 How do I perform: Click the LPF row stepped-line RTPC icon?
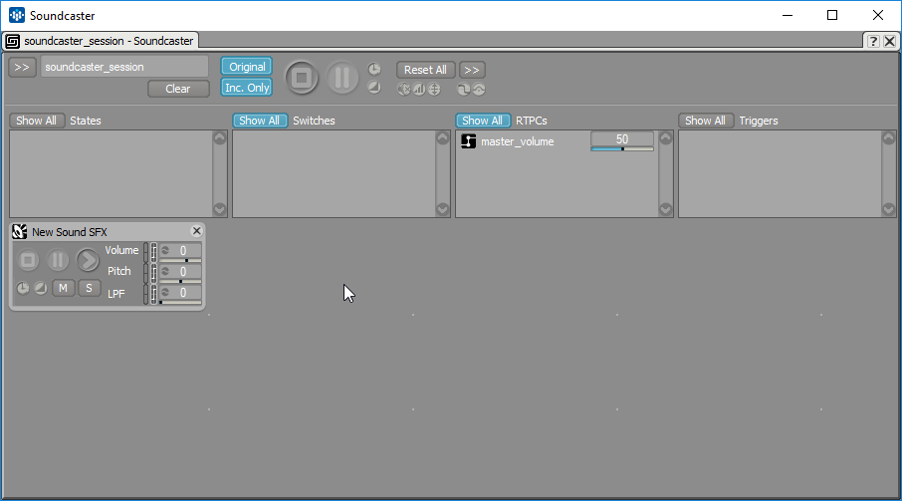click(x=153, y=294)
